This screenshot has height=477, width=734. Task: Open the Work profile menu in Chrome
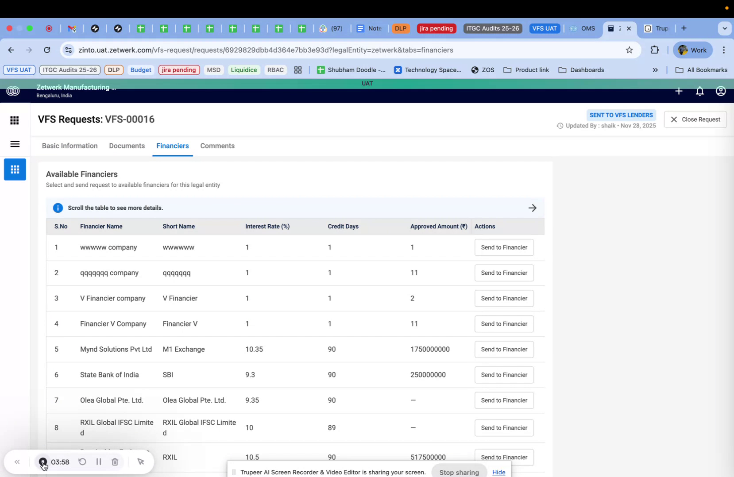[x=692, y=50]
